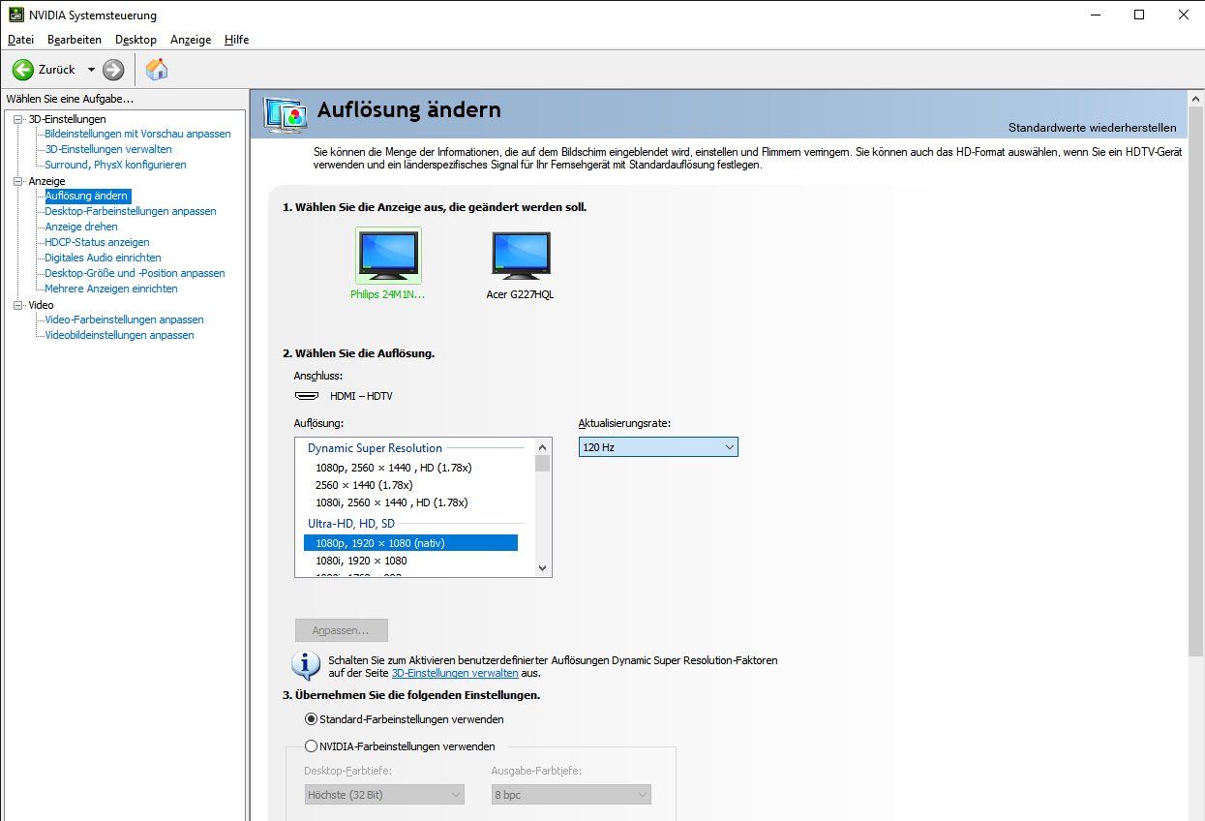This screenshot has width=1205, height=821.
Task: Open Video-Farbeinstellungen anpassen
Action: coord(124,319)
